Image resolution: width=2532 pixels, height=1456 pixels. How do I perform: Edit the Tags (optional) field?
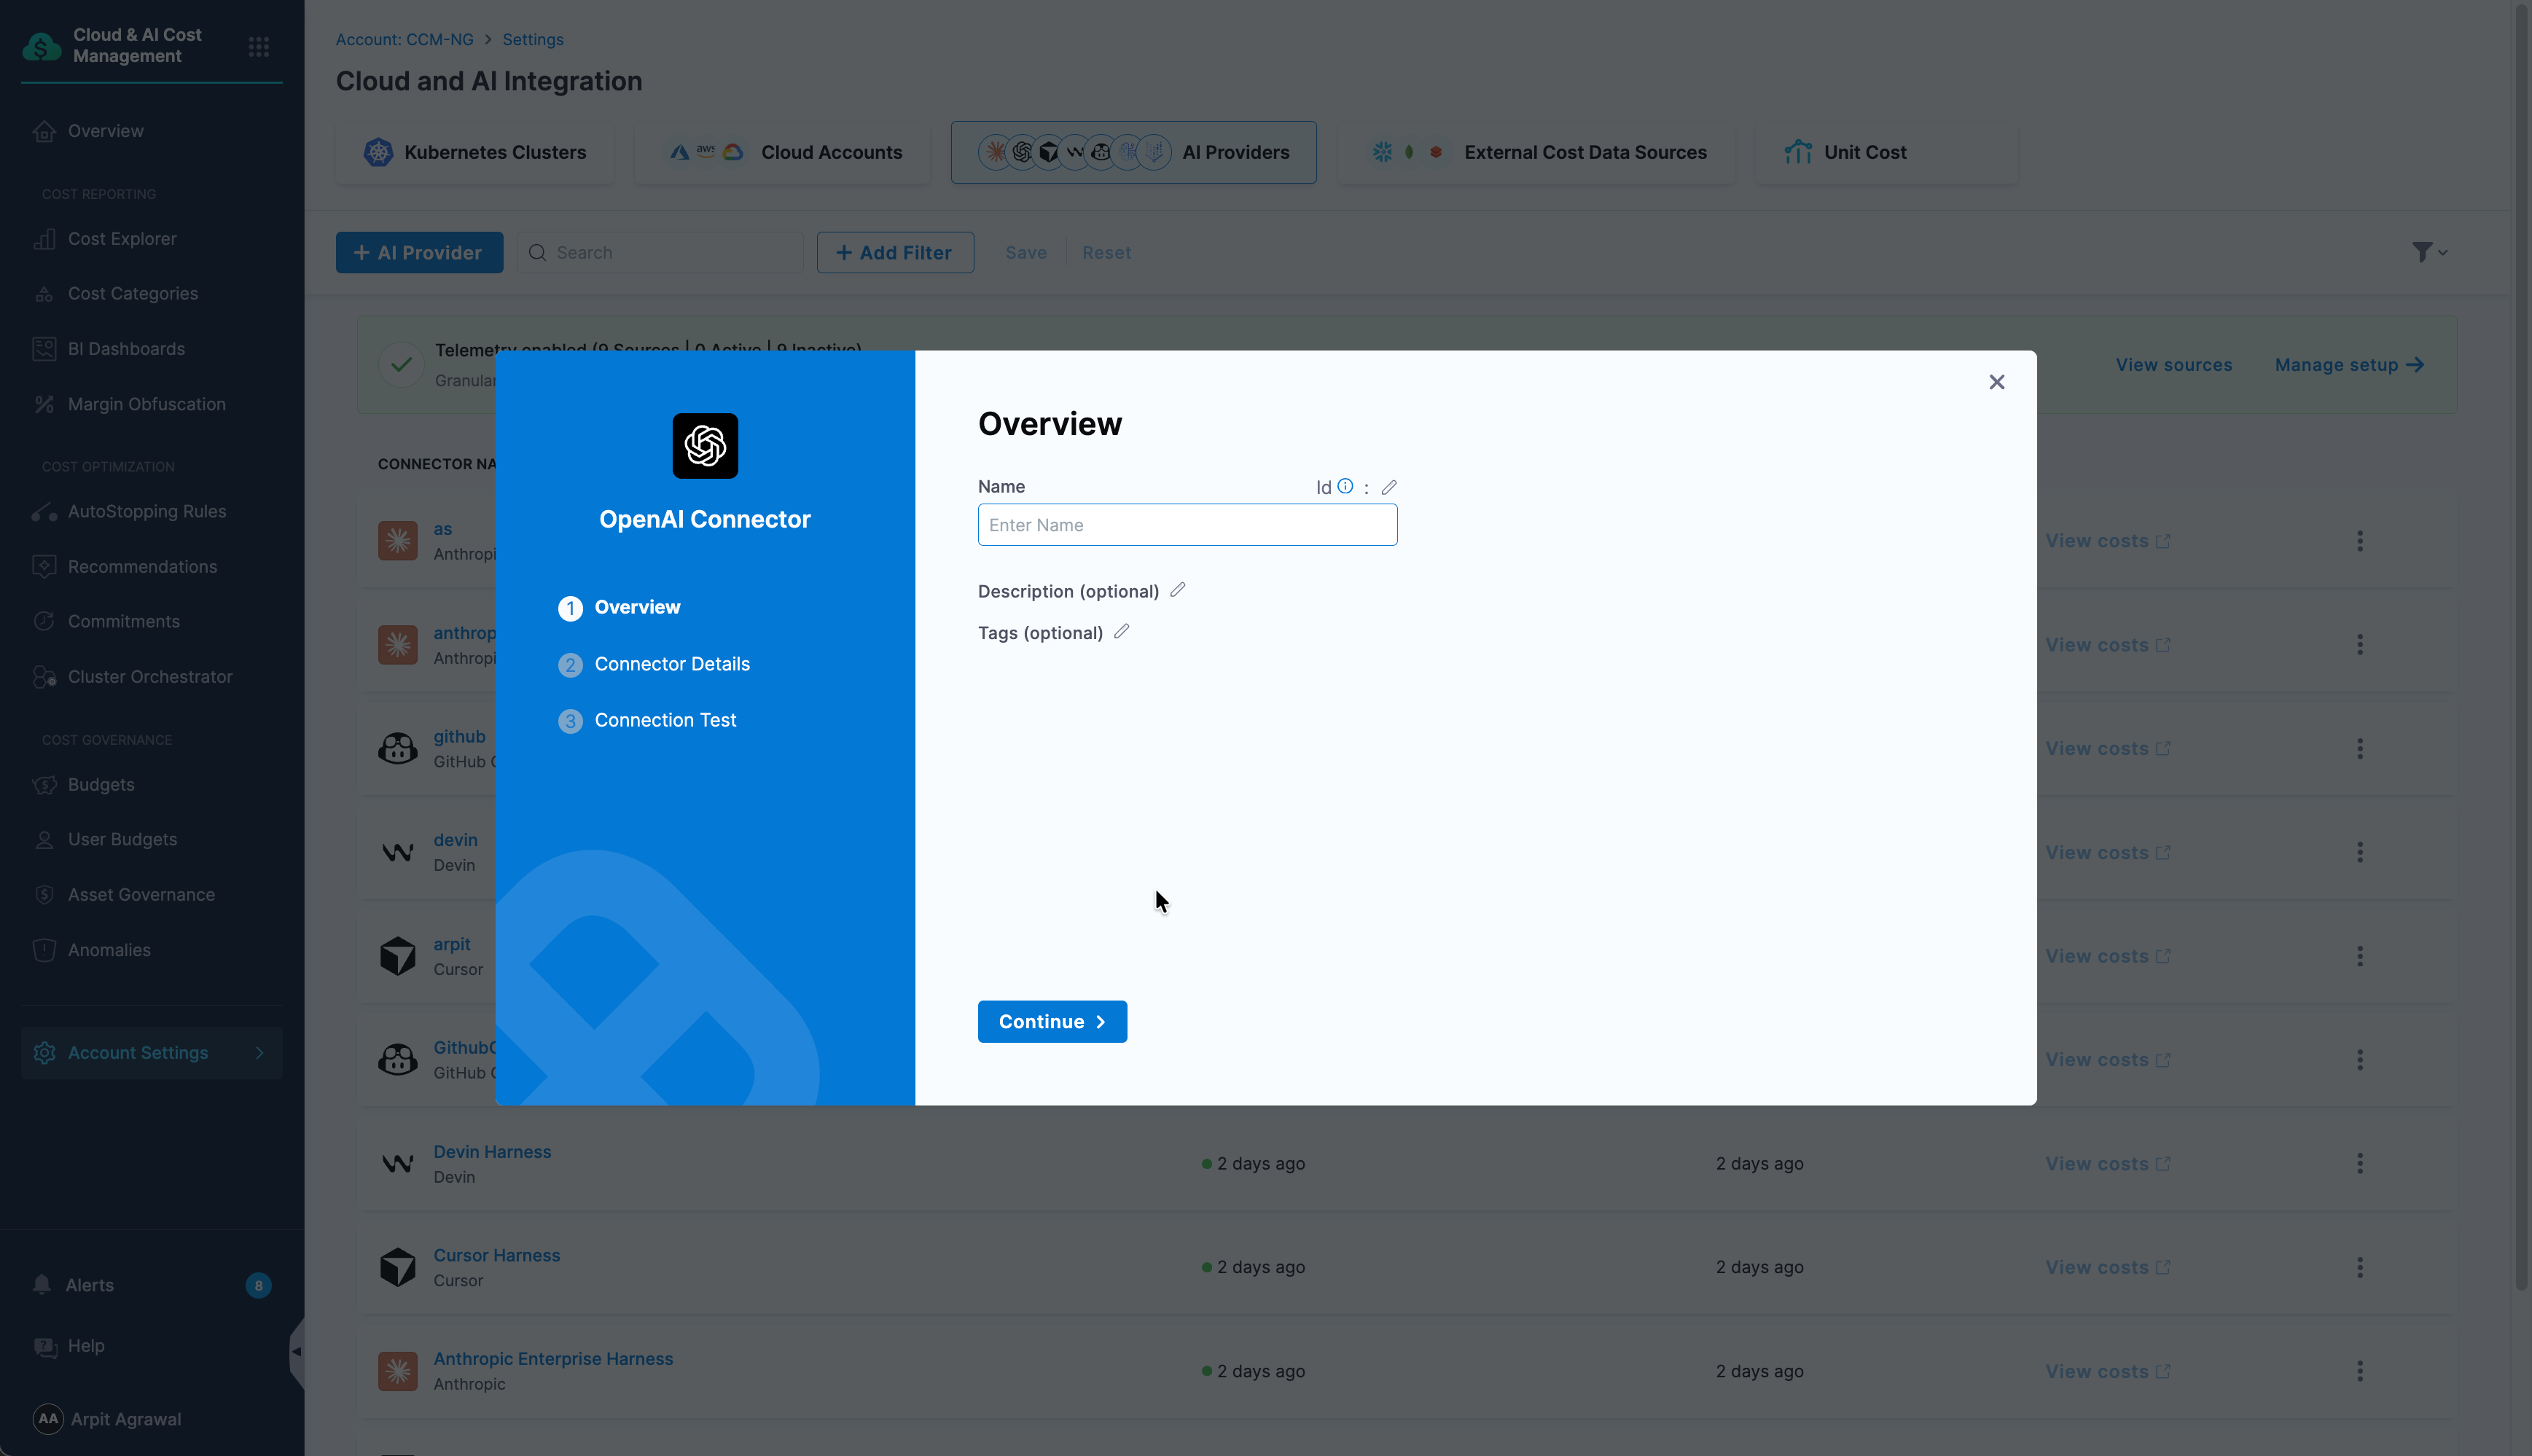1121,632
